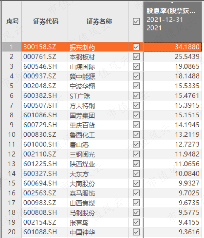The width and height of the screenshot is (204, 238).
Task: Select security code 600729.SH
Action: click(x=40, y=125)
